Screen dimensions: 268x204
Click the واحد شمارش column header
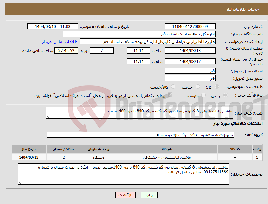[x=98, y=149]
